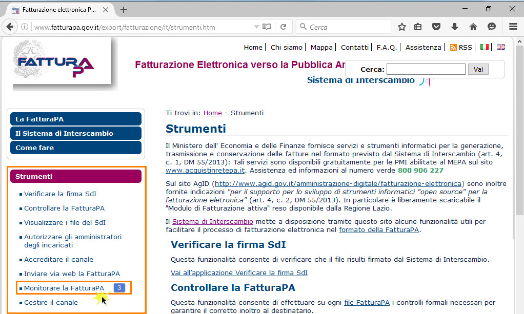Open Autorizzare gli amministratori degli incaricati
Screen dimensions: 524x314
pyautogui.click(x=73, y=241)
